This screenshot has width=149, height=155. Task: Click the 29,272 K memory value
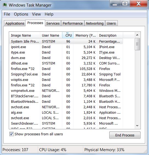[88, 58]
